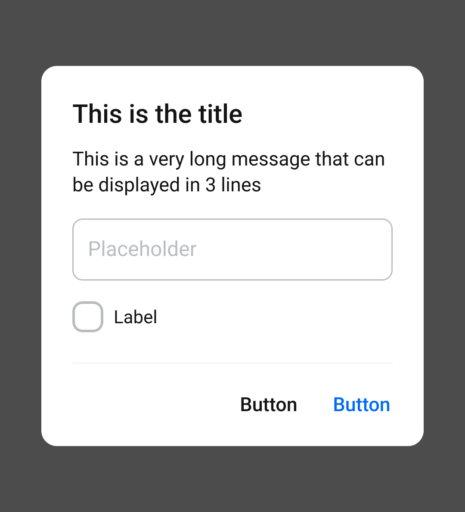Click the dark backdrop below the dialog
This screenshot has height=512, width=465.
coord(232,478)
